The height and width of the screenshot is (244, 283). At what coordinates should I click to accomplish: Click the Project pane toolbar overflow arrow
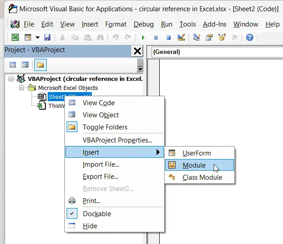pyautogui.click(x=140, y=66)
